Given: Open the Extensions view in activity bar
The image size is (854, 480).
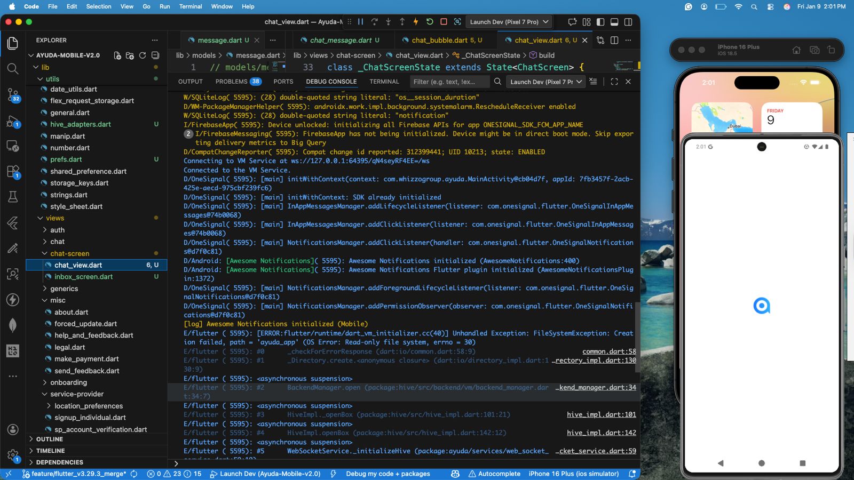Looking at the screenshot, I should (13, 172).
